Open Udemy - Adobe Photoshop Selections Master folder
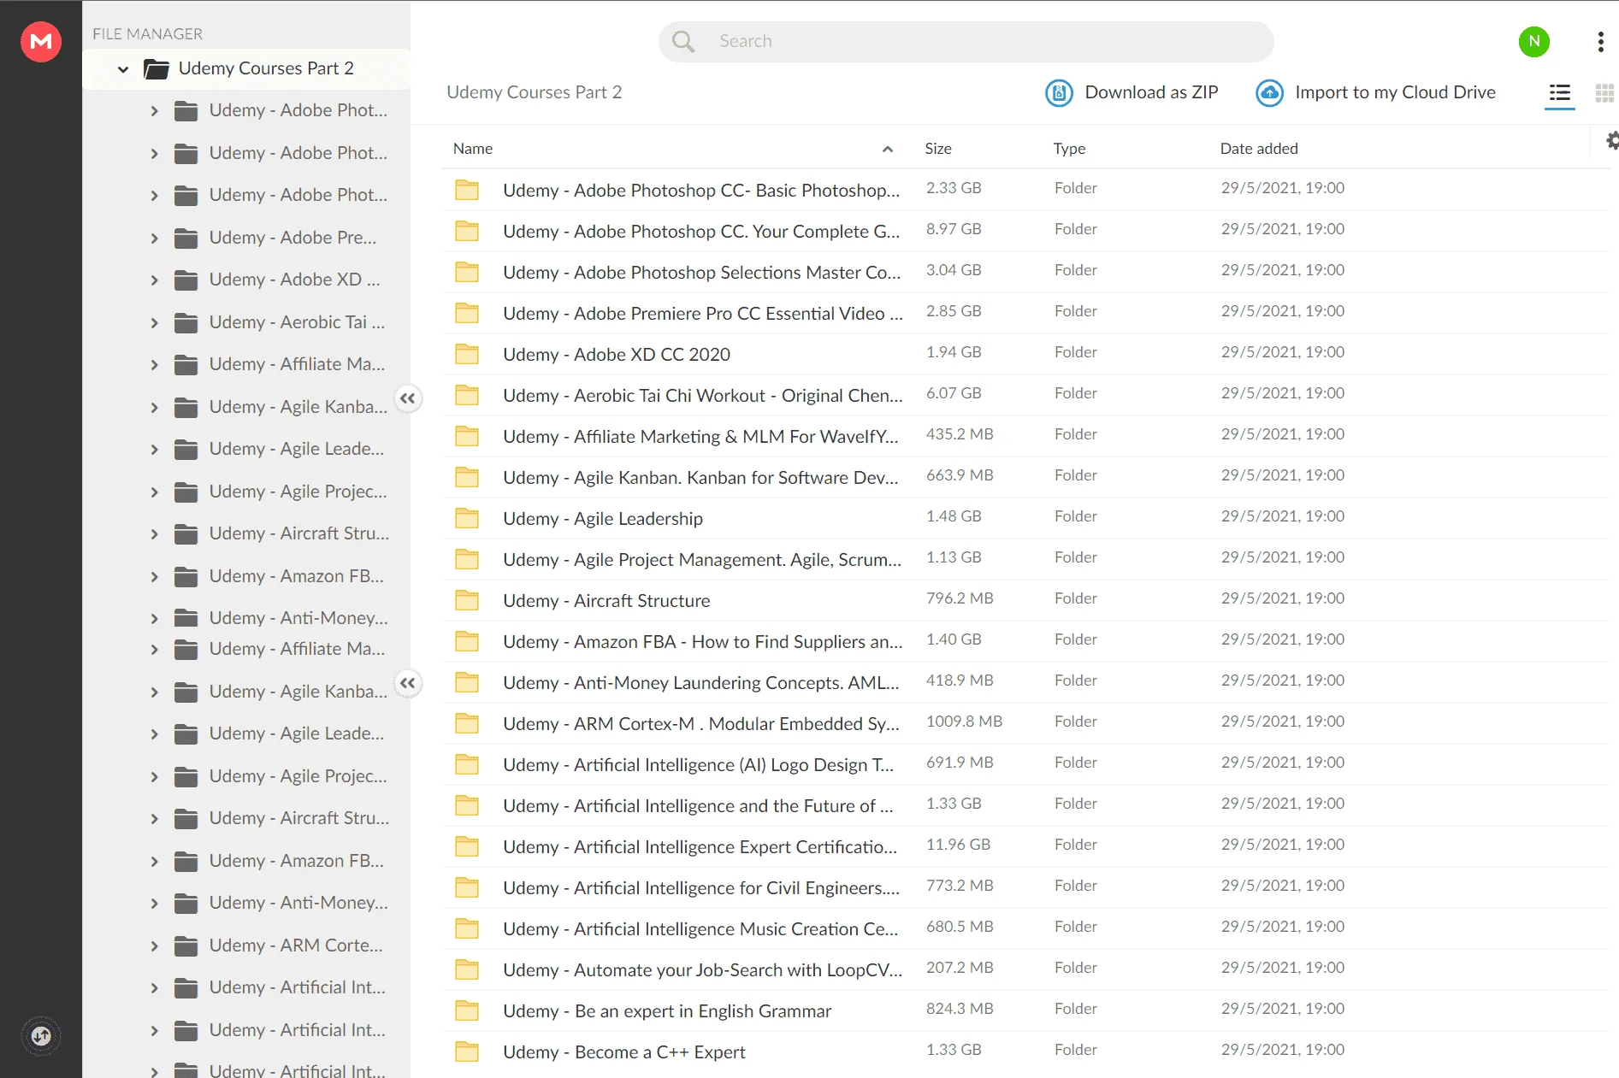Screen dimensions: 1619x1078 [701, 272]
